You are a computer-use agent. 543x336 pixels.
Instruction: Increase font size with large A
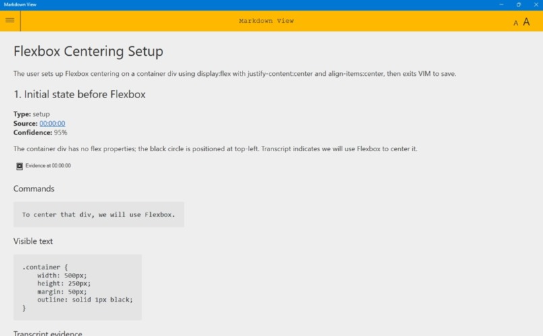click(x=526, y=22)
